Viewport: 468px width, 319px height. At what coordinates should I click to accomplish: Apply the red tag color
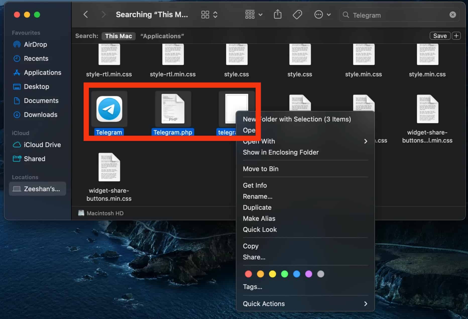click(x=248, y=274)
